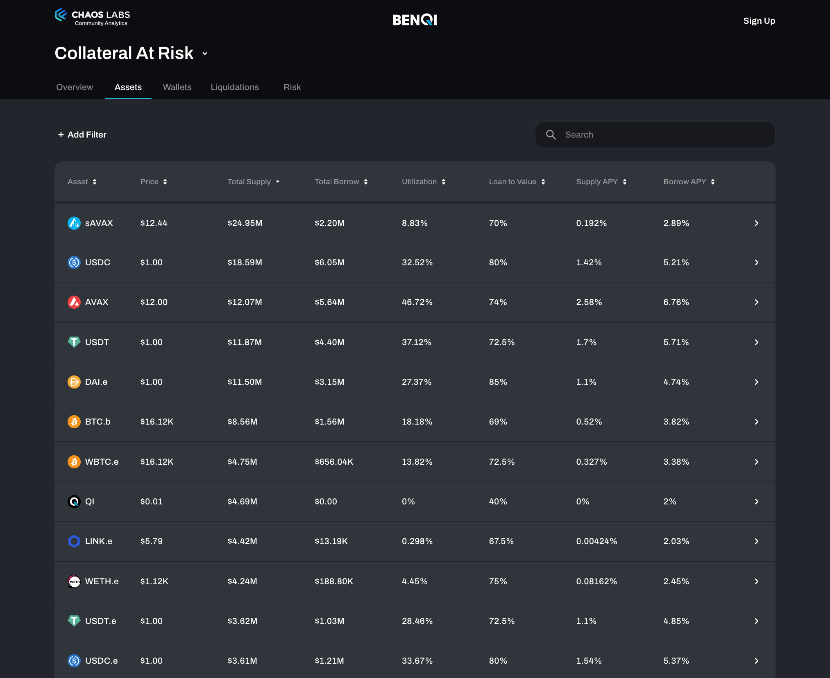Click the Chaos Labs logo
Image resolution: width=830 pixels, height=678 pixels.
click(92, 17)
